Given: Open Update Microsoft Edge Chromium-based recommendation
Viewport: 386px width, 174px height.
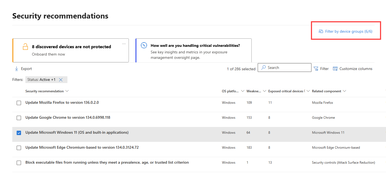Looking at the screenshot, I should (x=82, y=148).
